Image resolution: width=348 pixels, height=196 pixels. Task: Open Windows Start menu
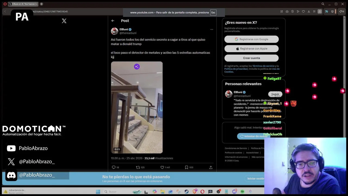coord(98,192)
